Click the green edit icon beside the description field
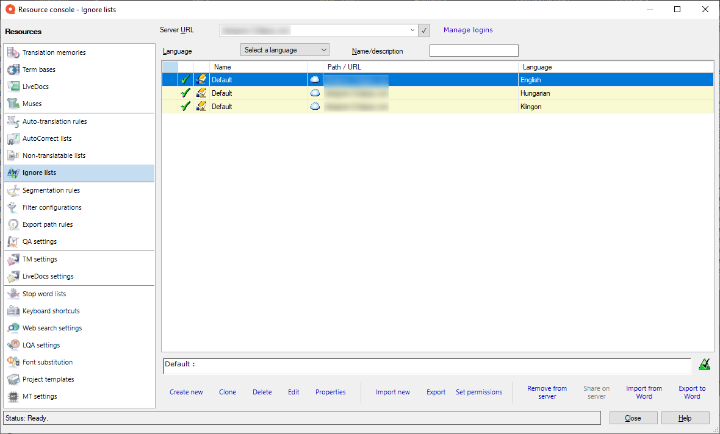The image size is (720, 434). (x=704, y=364)
